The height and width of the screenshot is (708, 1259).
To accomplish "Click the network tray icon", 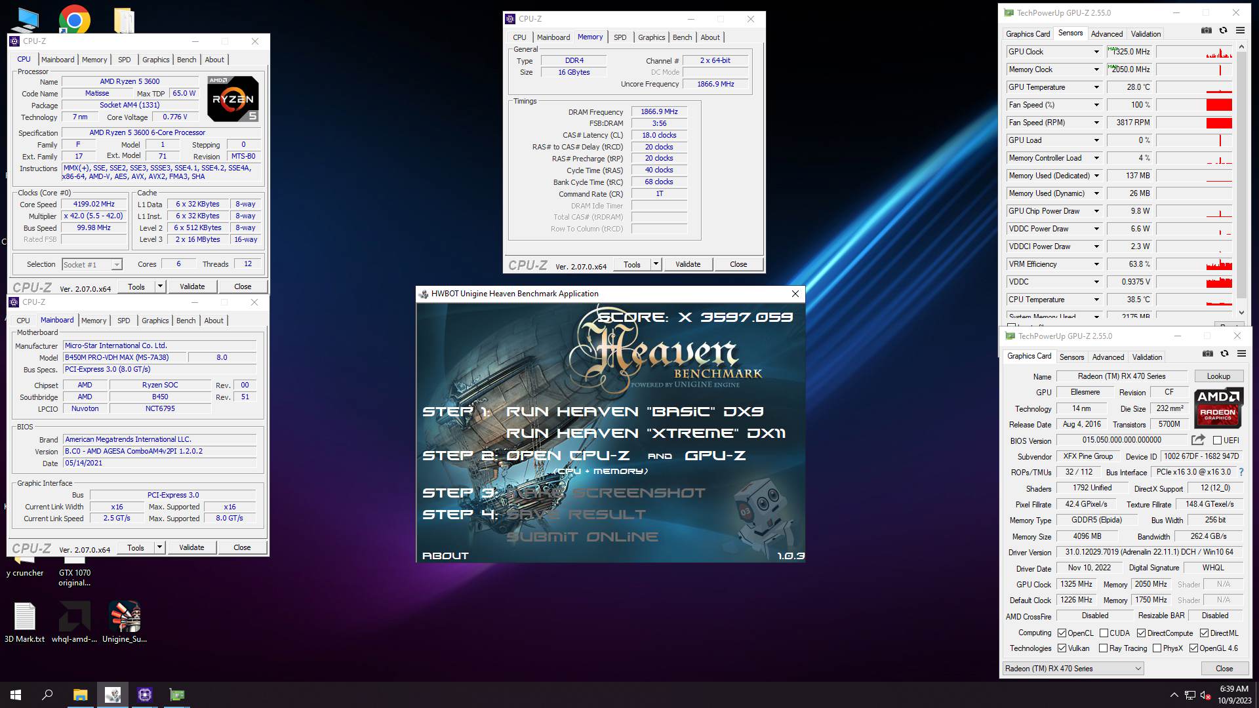I will pyautogui.click(x=1189, y=695).
